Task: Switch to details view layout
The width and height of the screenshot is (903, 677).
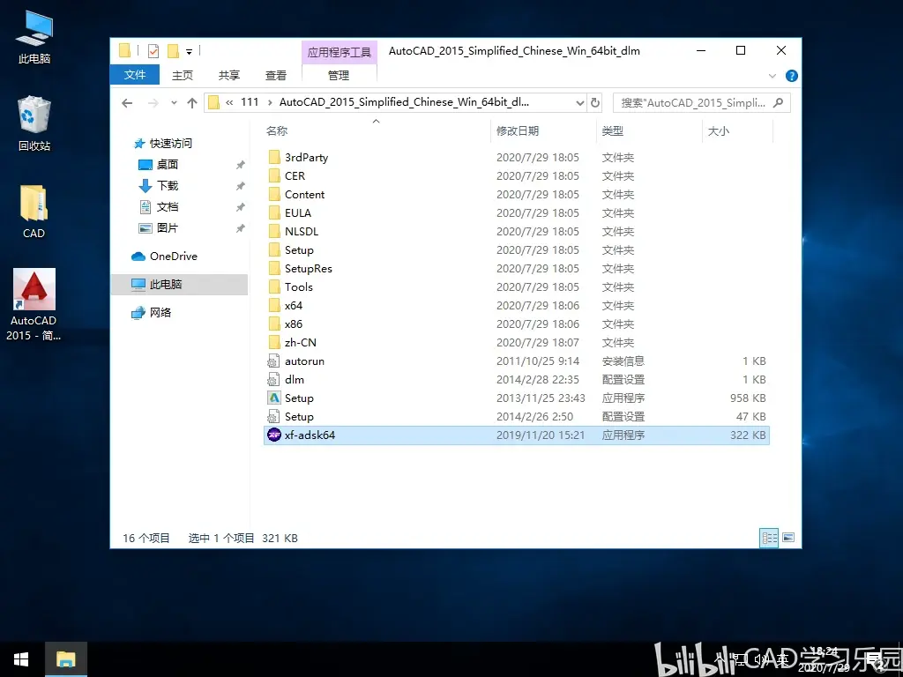Action: 769,538
